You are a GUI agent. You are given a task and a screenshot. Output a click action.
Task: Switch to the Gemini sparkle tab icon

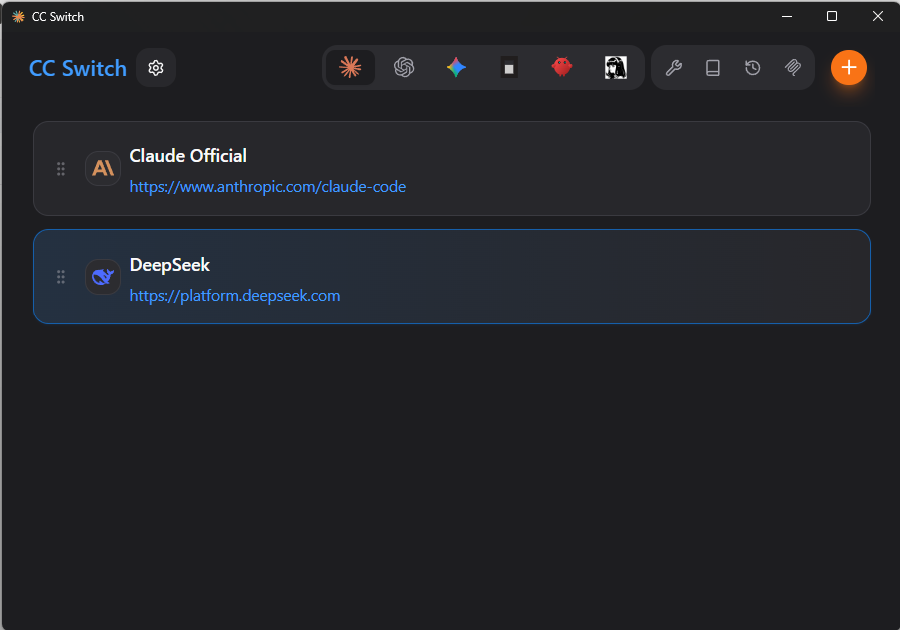pyautogui.click(x=456, y=68)
